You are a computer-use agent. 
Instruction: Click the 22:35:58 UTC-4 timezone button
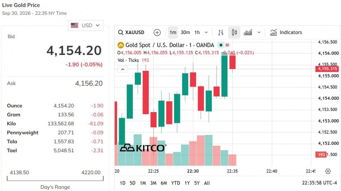319,183
